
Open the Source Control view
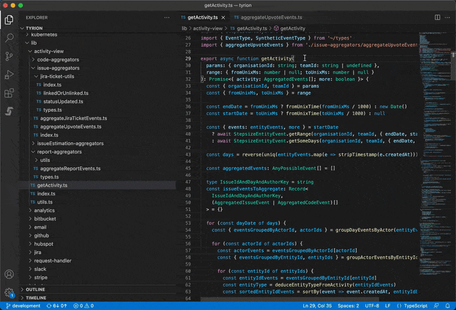(x=9, y=56)
